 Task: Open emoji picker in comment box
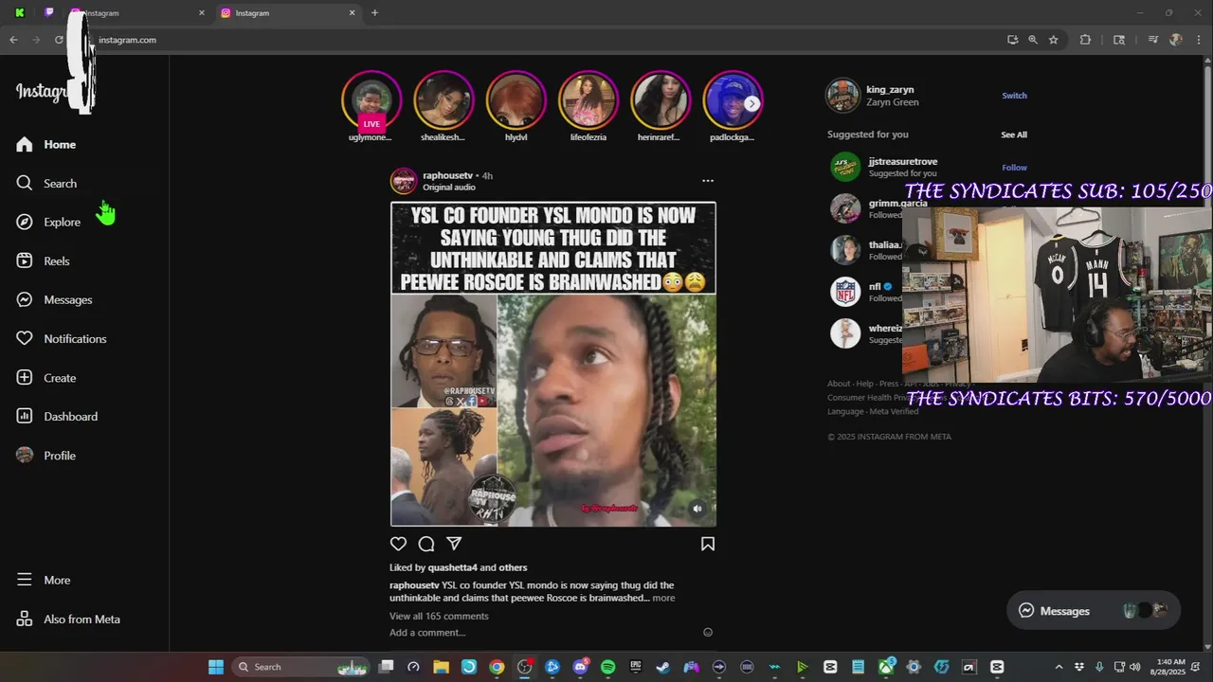point(707,632)
